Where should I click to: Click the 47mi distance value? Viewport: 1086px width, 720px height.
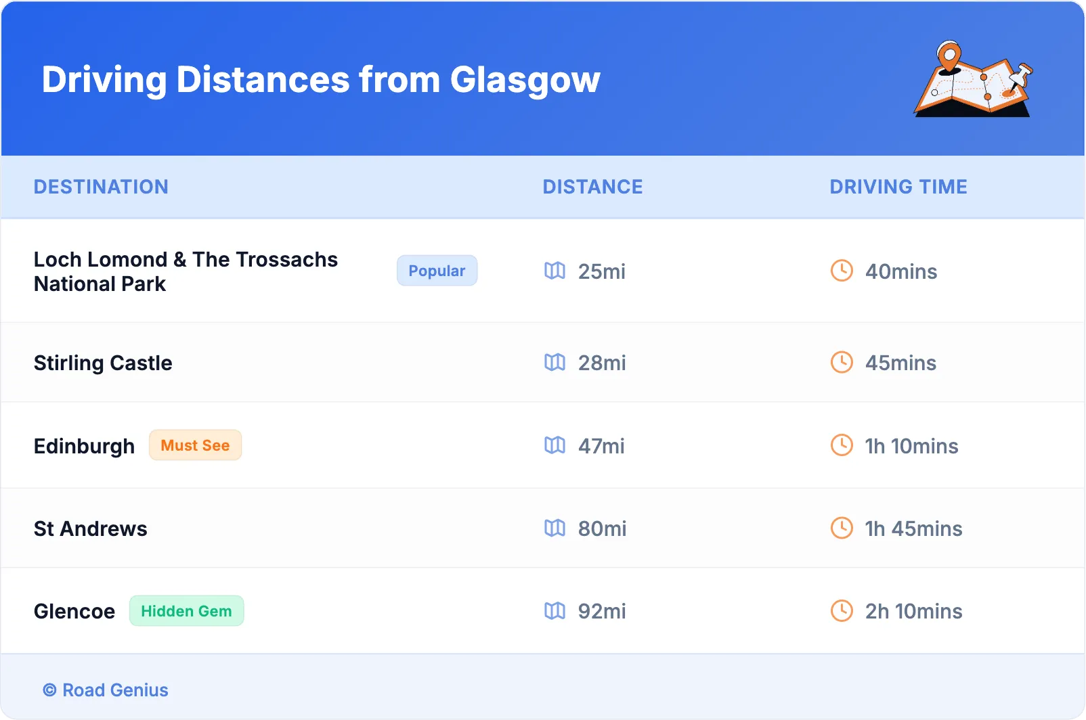601,446
